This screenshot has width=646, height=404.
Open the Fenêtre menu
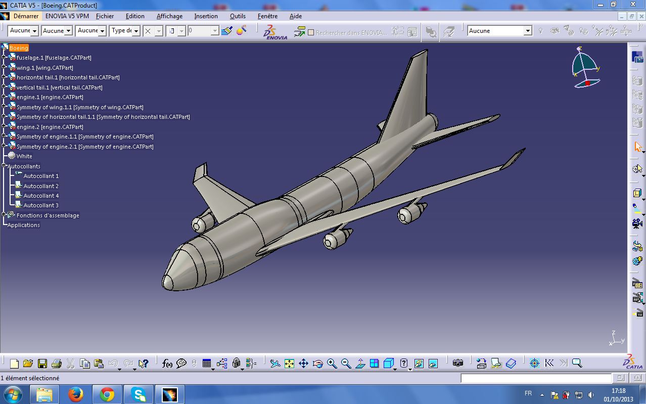[267, 16]
